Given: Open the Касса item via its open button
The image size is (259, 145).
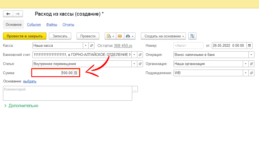Looking at the screenshot, I should [92, 46].
